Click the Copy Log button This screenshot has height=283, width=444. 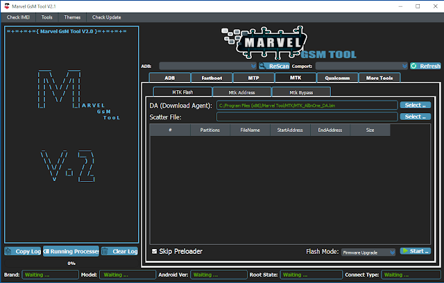tap(23, 251)
